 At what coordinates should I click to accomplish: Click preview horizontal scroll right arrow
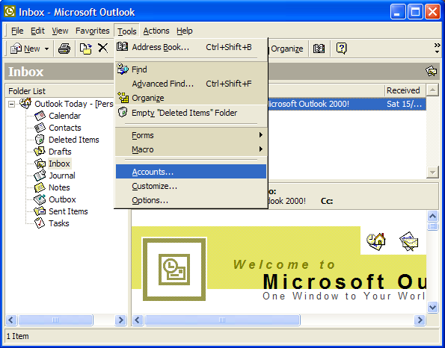[x=420, y=320]
